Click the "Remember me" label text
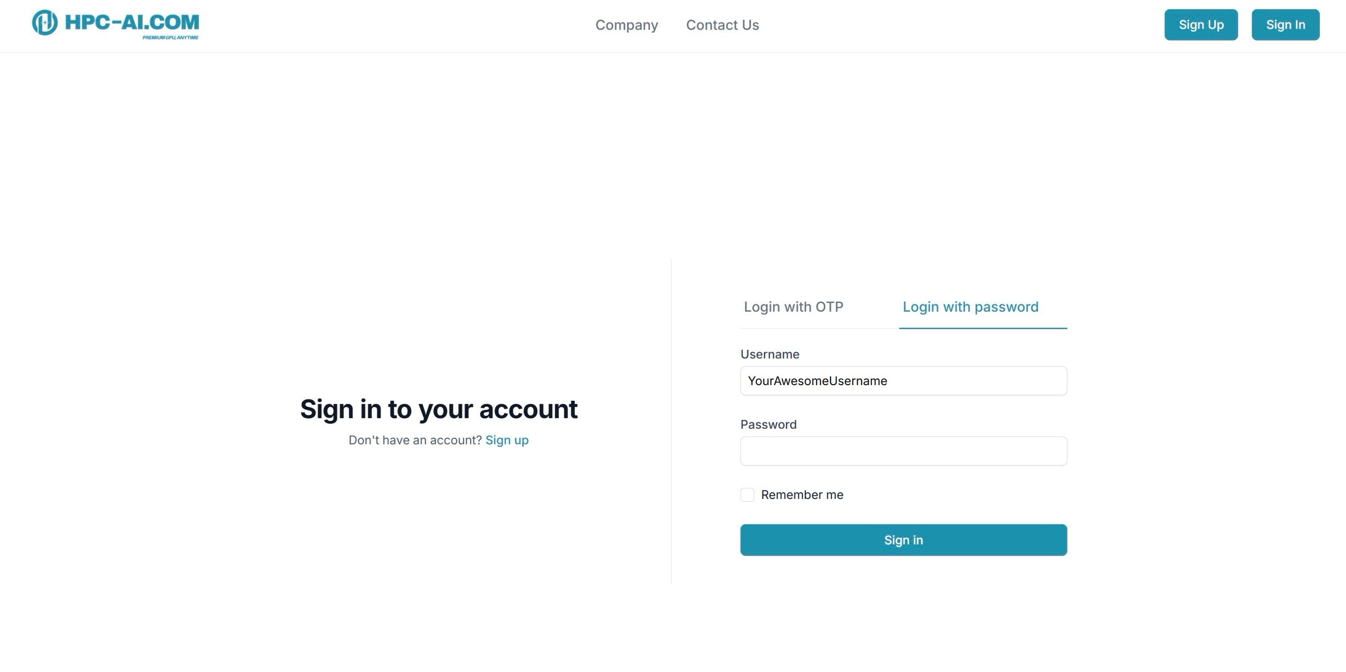The height and width of the screenshot is (672, 1346). (802, 495)
